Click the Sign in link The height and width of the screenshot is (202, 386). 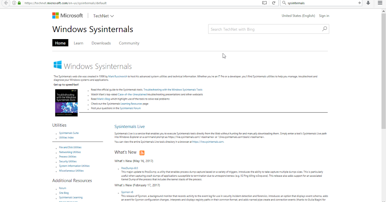pos(324,16)
